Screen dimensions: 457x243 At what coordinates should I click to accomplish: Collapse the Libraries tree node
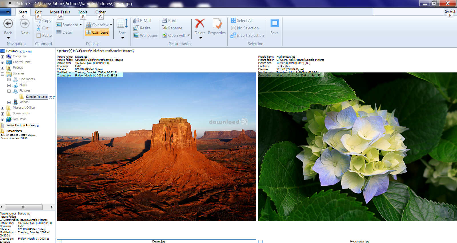pos(3,74)
